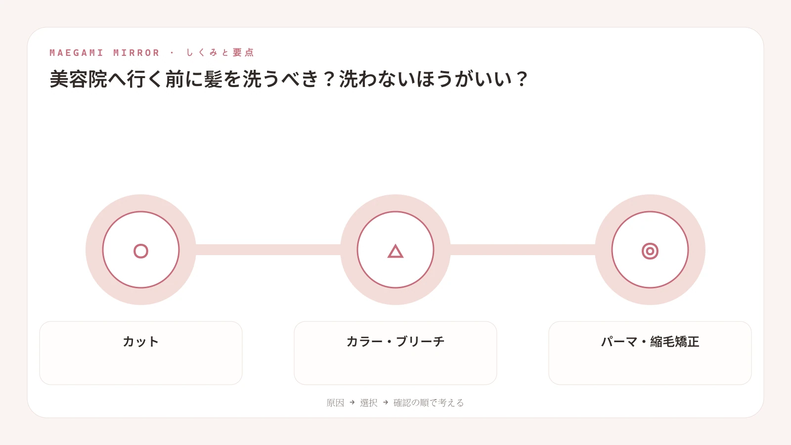Select the カット card
791x445 pixels.
click(x=141, y=353)
